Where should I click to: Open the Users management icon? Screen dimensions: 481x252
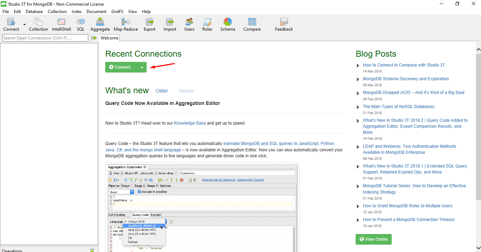click(x=189, y=24)
